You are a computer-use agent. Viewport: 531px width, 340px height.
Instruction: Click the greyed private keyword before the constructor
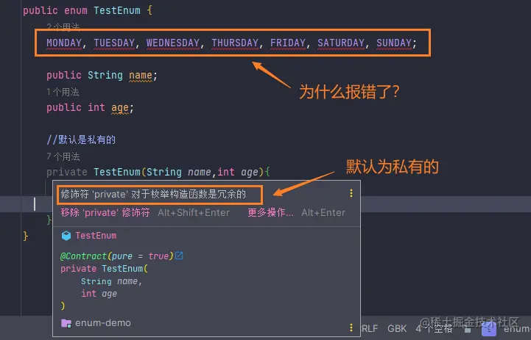(x=67, y=172)
